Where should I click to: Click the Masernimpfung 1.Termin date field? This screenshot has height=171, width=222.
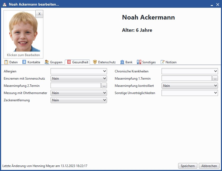187,78
